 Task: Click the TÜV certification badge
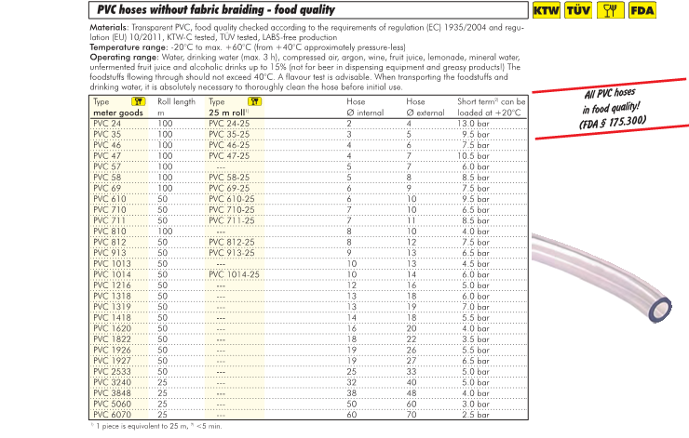point(577,11)
